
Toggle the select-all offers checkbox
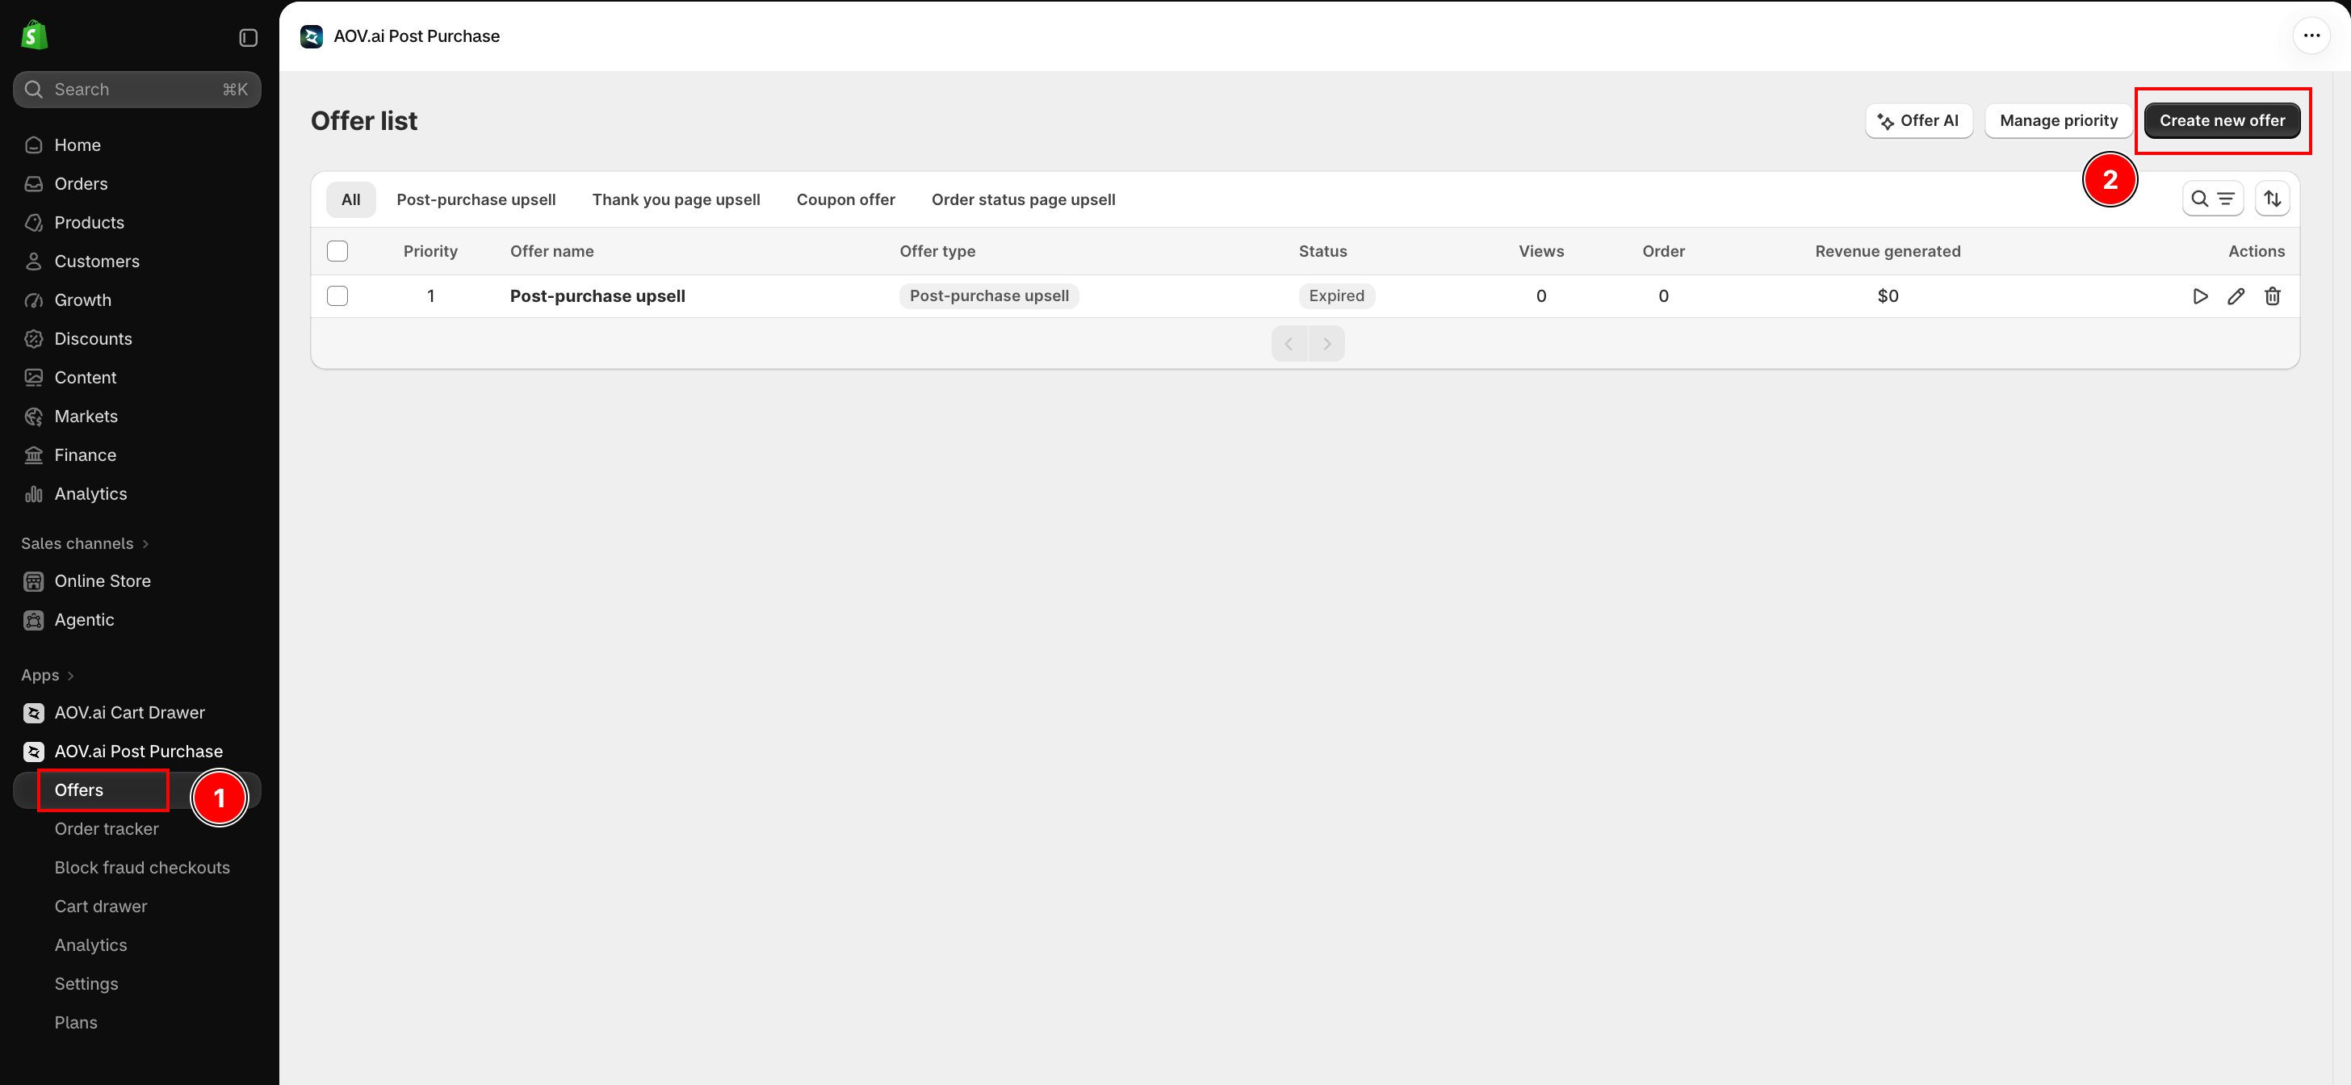point(337,251)
